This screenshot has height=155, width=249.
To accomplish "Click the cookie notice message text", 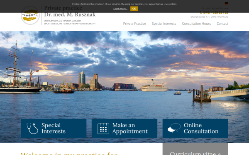I will tap(124, 4).
